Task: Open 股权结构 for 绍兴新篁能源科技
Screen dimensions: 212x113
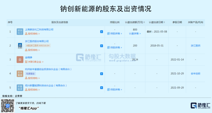Action: click(x=32, y=90)
